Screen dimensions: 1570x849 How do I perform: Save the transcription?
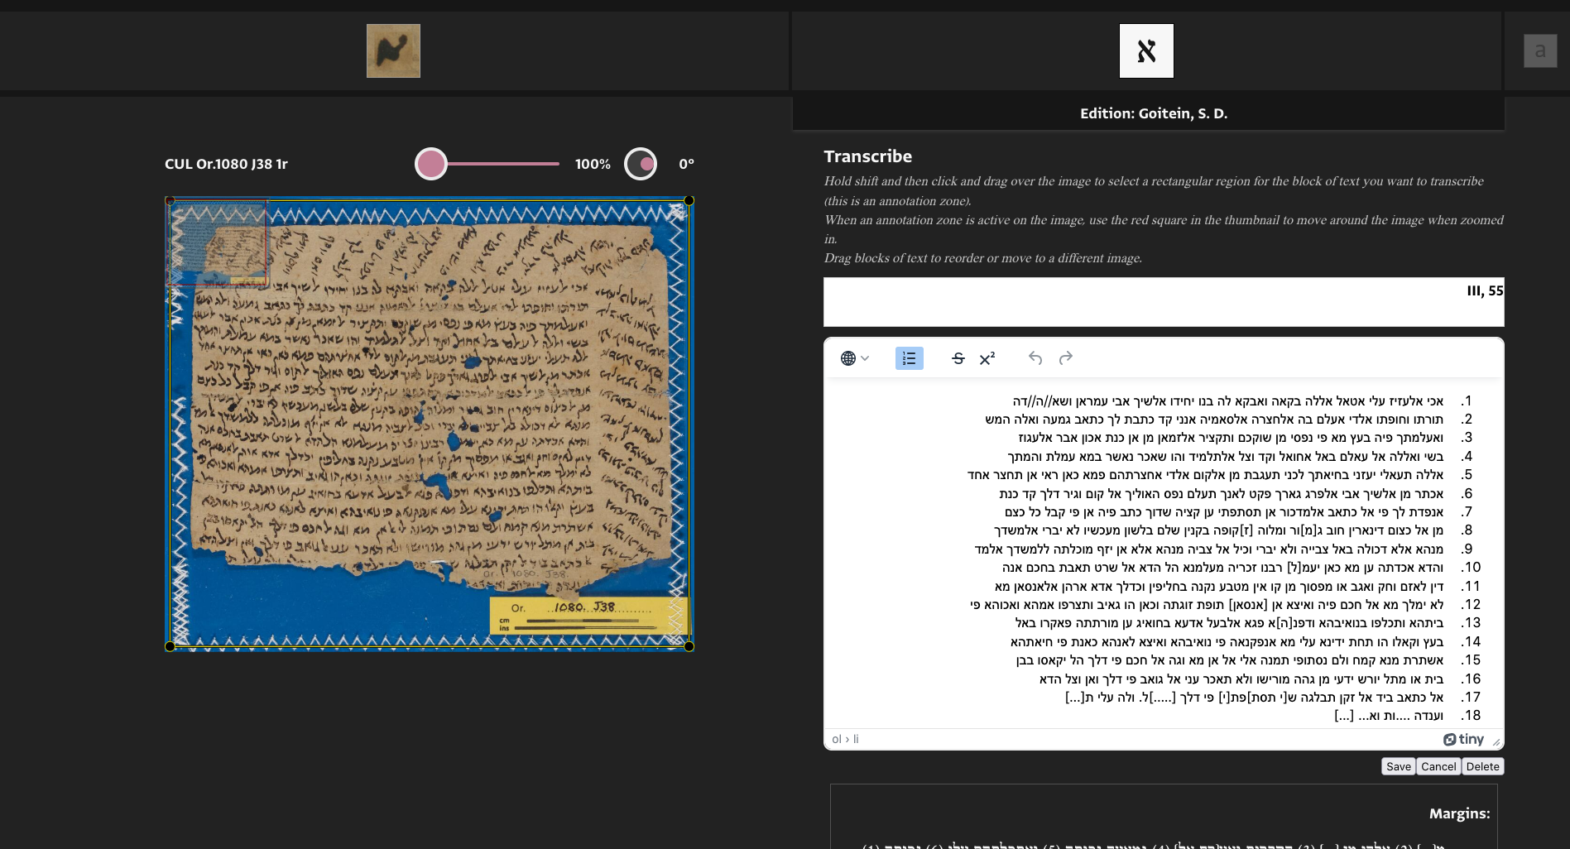point(1399,766)
